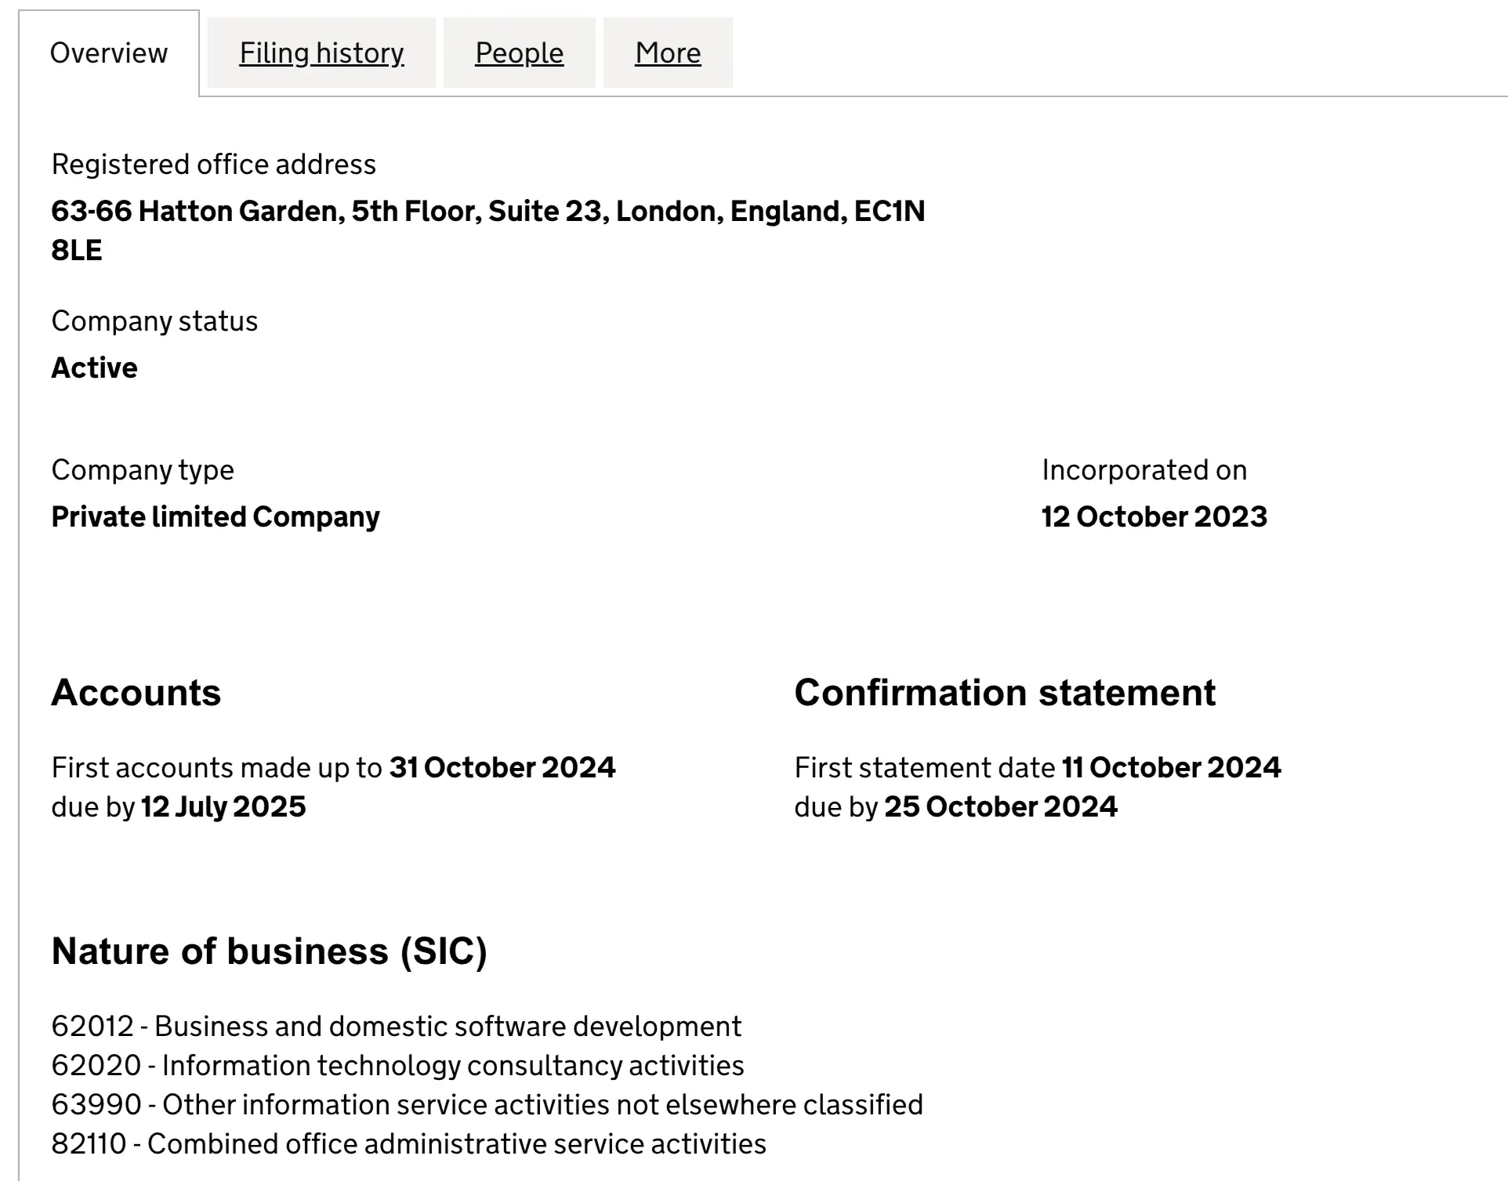
Task: Click SIC code 82110 office administrative line
Action: coord(408,1144)
